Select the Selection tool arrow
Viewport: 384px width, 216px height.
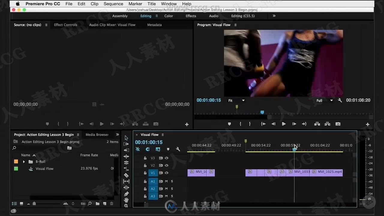point(126,138)
